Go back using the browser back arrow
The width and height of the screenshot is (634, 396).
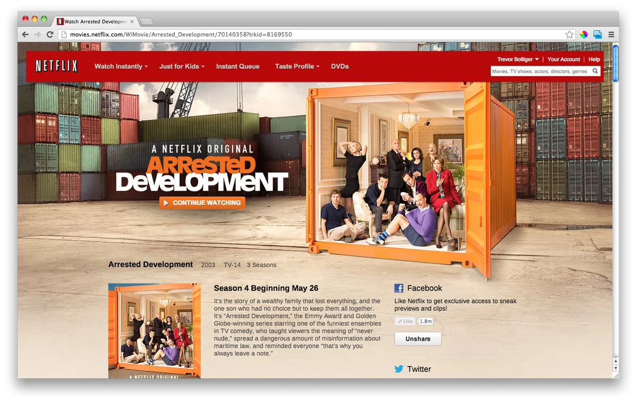tap(25, 34)
